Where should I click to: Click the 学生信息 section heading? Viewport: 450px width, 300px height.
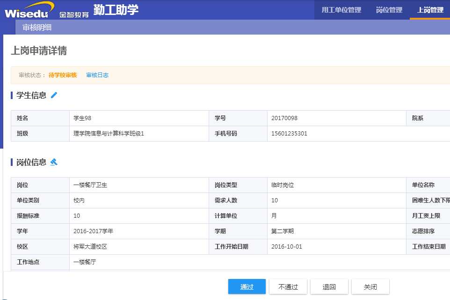[x=31, y=95]
